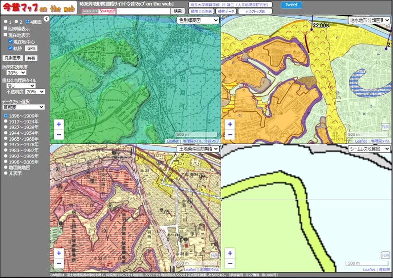The height and width of the screenshot is (278, 393).
Task: Click the GPX button
Action: [31, 48]
